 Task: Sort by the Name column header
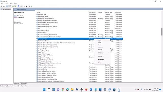[x=38, y=12]
